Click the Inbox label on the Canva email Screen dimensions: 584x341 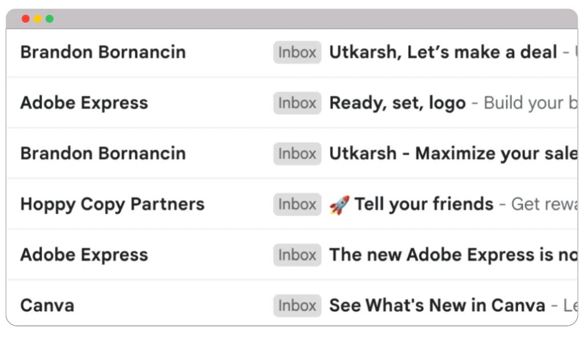point(297,306)
